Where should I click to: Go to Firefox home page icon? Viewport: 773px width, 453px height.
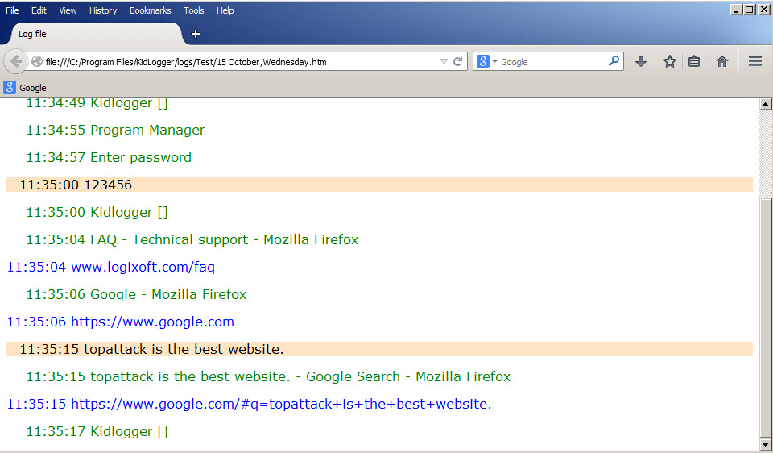pos(721,62)
